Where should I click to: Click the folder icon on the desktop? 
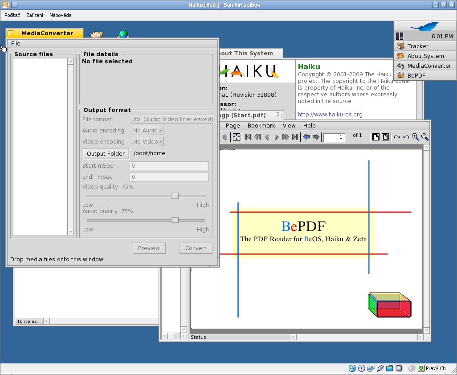coord(97,34)
